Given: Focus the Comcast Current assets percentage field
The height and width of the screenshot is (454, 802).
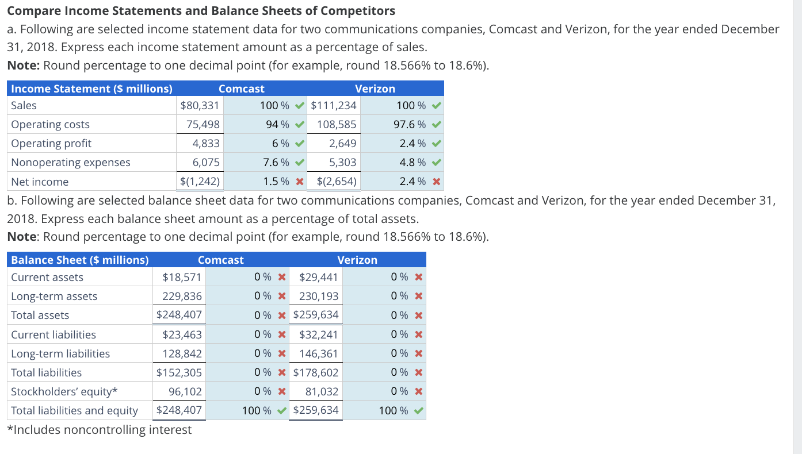Looking at the screenshot, I should (247, 278).
